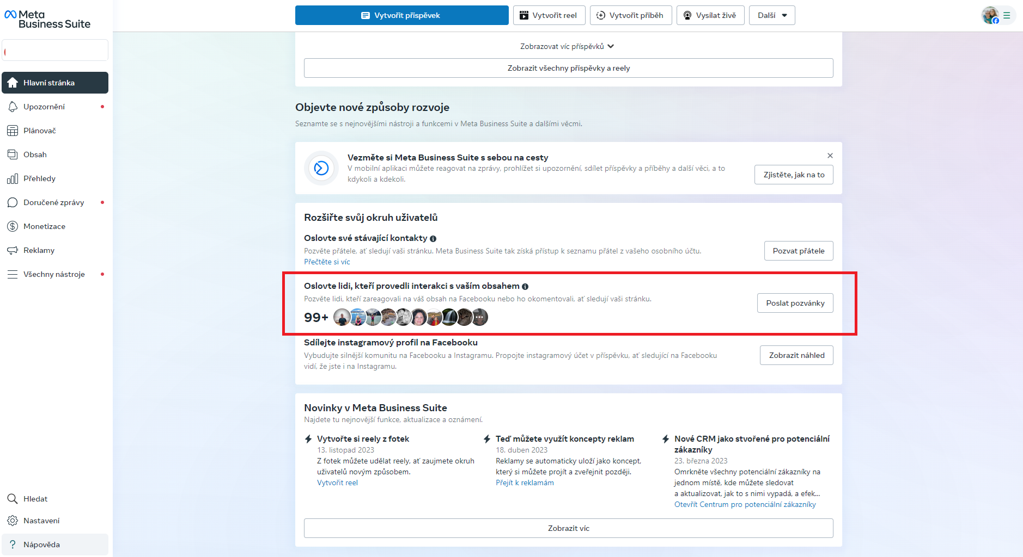Image resolution: width=1023 pixels, height=557 pixels.
Task: Click the Meta Business Suite logo
Action: pos(47,19)
